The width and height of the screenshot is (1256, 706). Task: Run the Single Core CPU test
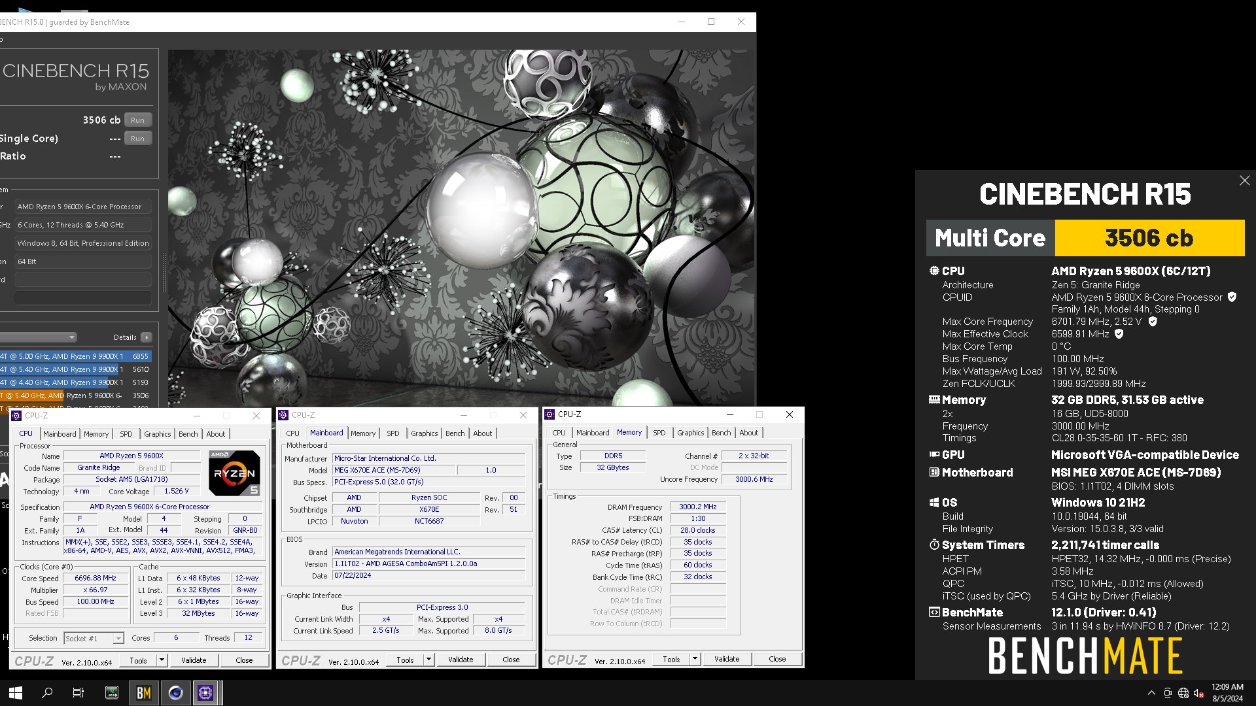click(137, 139)
